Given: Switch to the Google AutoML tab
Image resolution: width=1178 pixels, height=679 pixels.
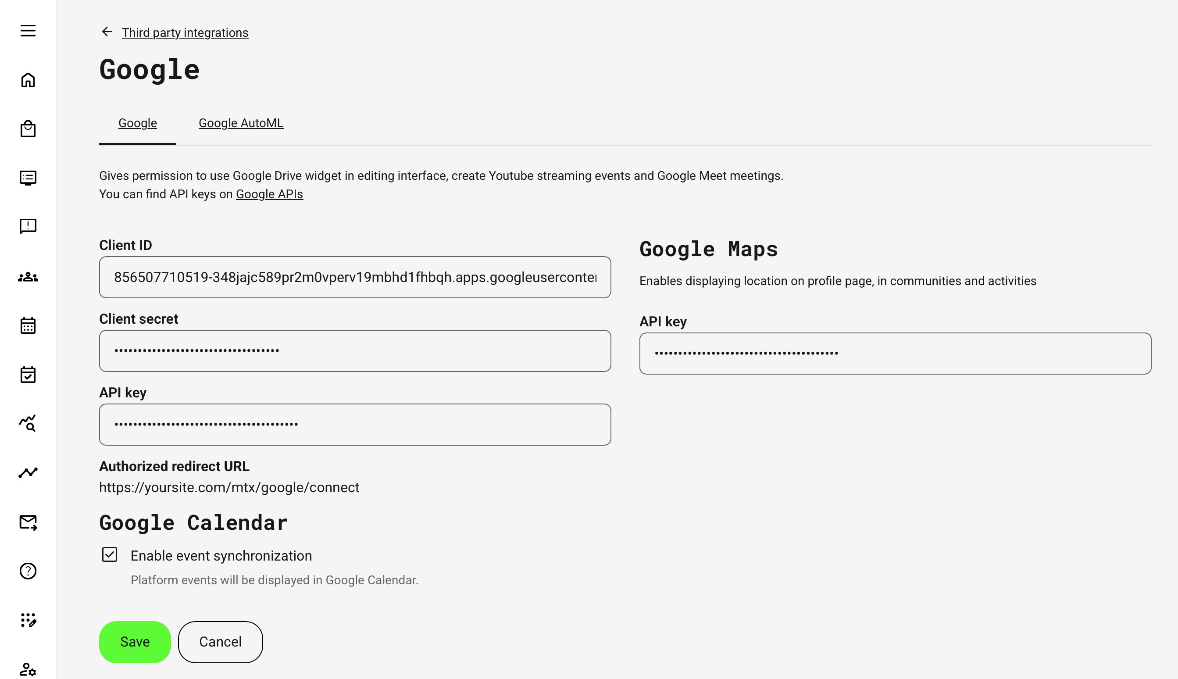Looking at the screenshot, I should pyautogui.click(x=241, y=123).
